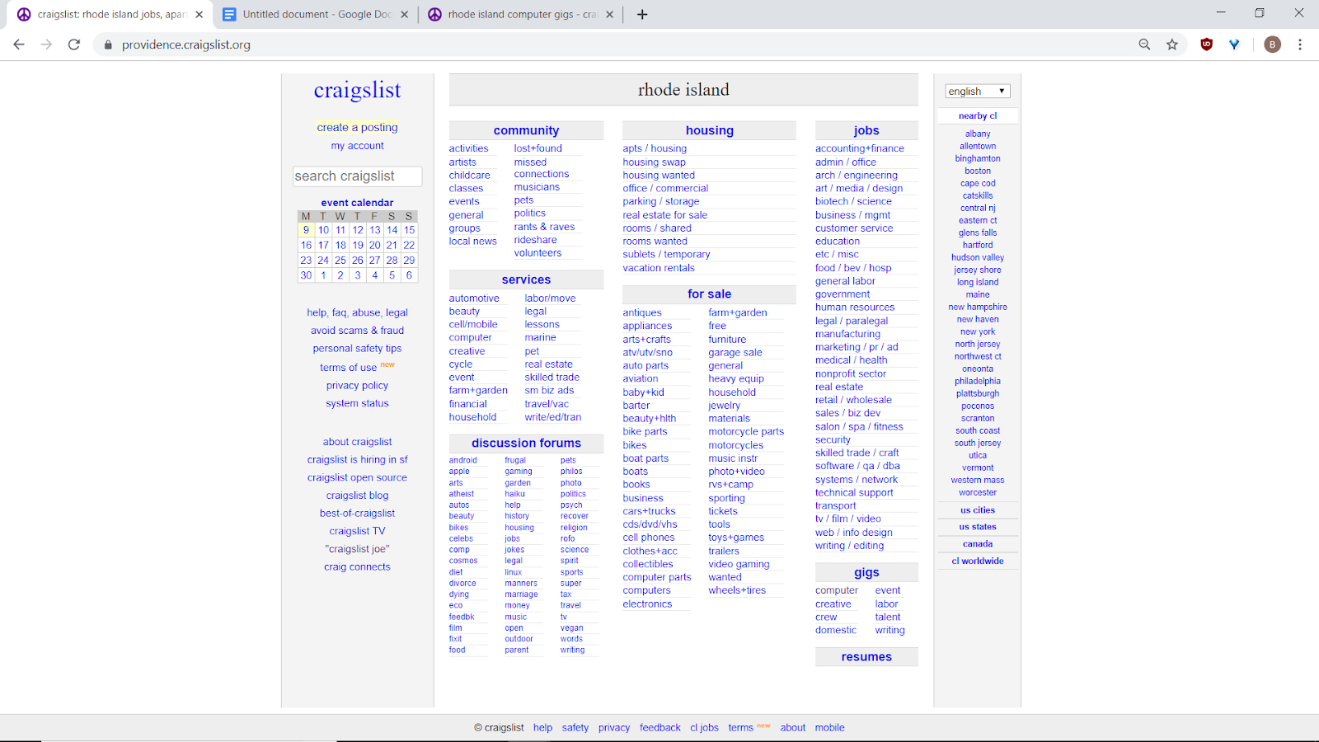Expand the us cities list
1319x742 pixels.
(x=978, y=510)
